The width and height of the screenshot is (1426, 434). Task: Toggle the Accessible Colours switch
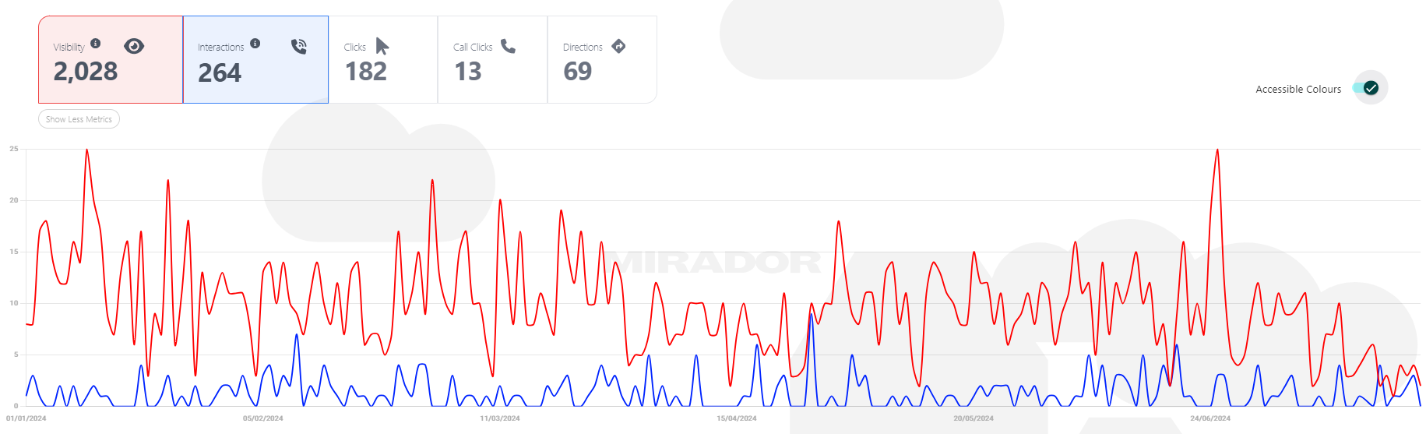pos(1370,88)
